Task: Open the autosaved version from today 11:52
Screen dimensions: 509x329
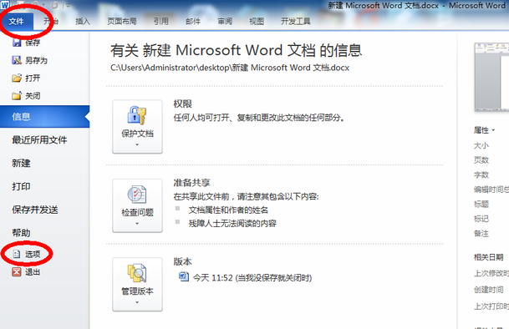Action: (x=252, y=278)
